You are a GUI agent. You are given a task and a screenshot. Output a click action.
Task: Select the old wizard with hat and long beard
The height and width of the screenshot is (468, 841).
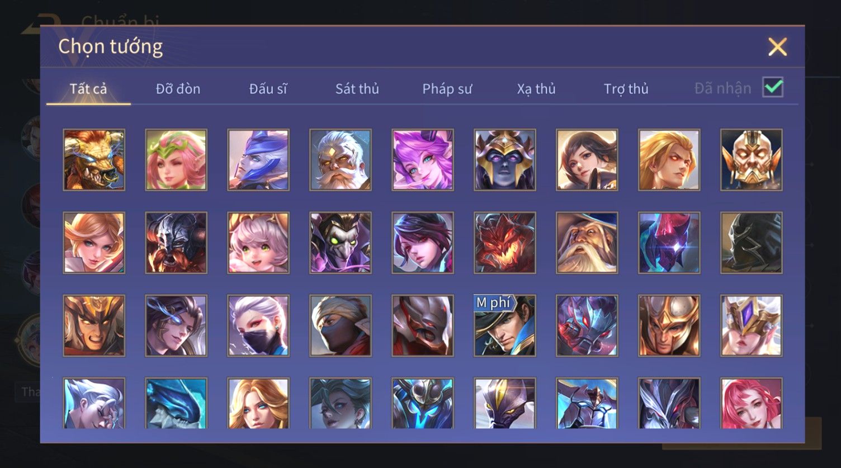(587, 243)
